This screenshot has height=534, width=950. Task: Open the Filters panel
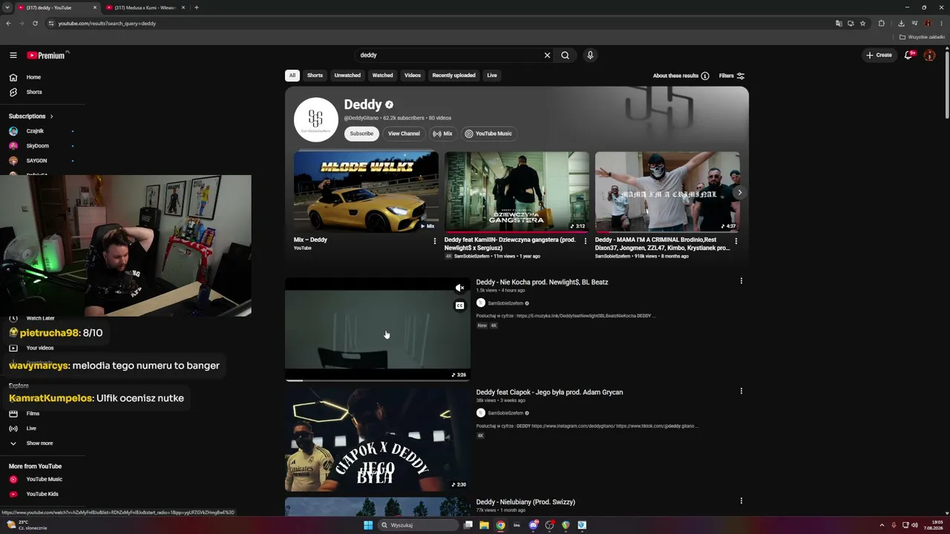(x=732, y=76)
